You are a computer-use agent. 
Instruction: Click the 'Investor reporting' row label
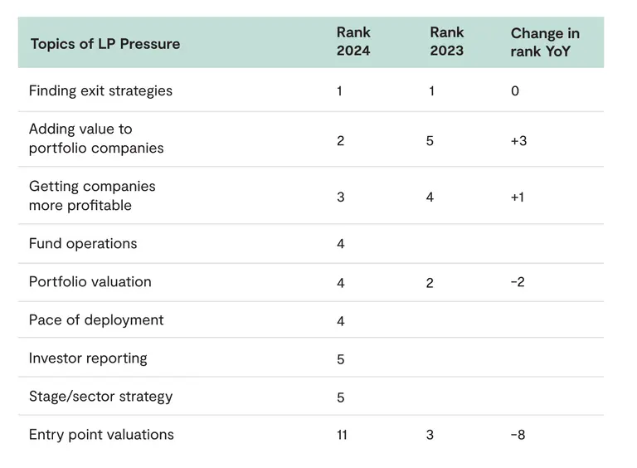[x=87, y=358]
